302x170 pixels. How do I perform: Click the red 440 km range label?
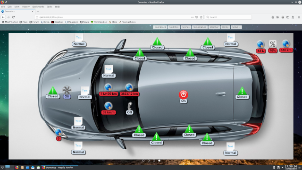[286, 50]
